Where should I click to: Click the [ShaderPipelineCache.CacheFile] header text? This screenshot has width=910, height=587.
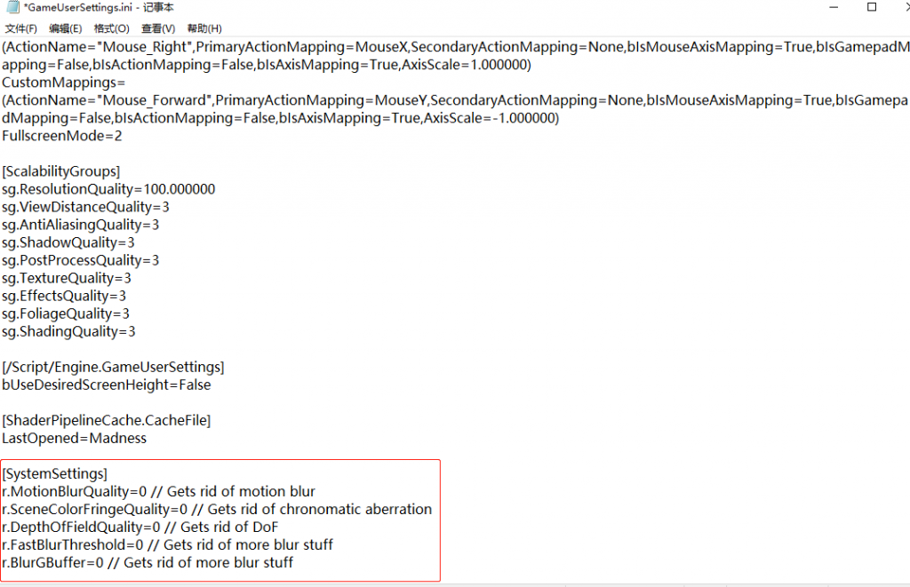coord(107,421)
